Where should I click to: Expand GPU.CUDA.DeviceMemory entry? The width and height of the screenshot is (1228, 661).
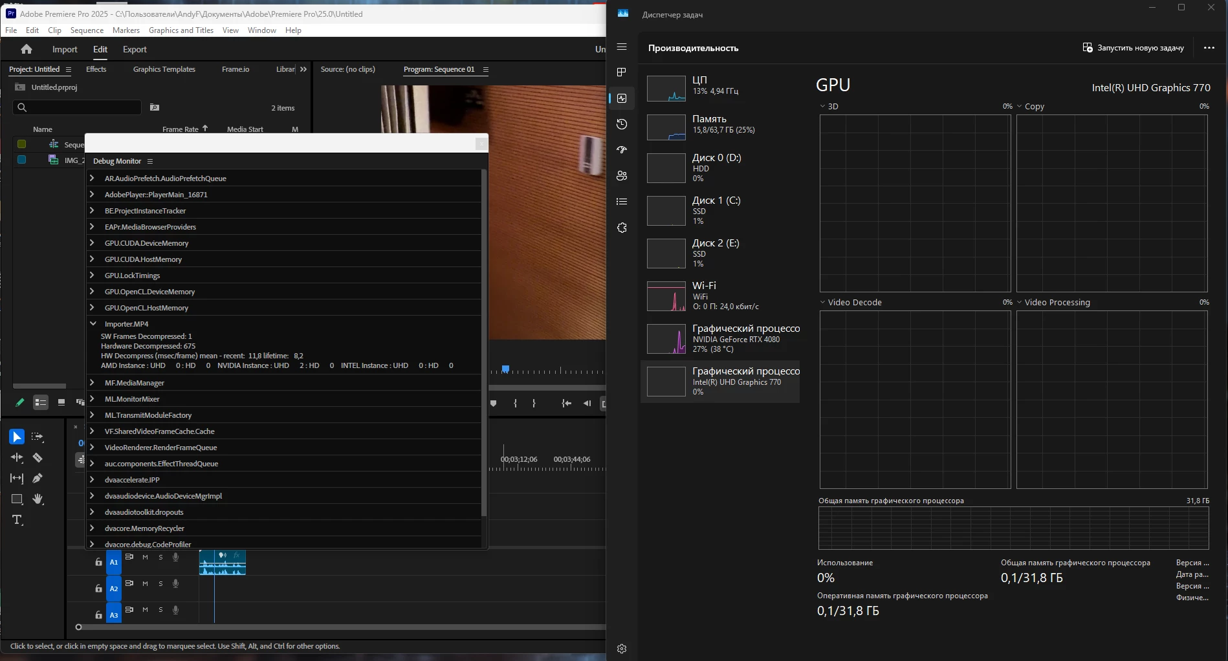(x=93, y=243)
